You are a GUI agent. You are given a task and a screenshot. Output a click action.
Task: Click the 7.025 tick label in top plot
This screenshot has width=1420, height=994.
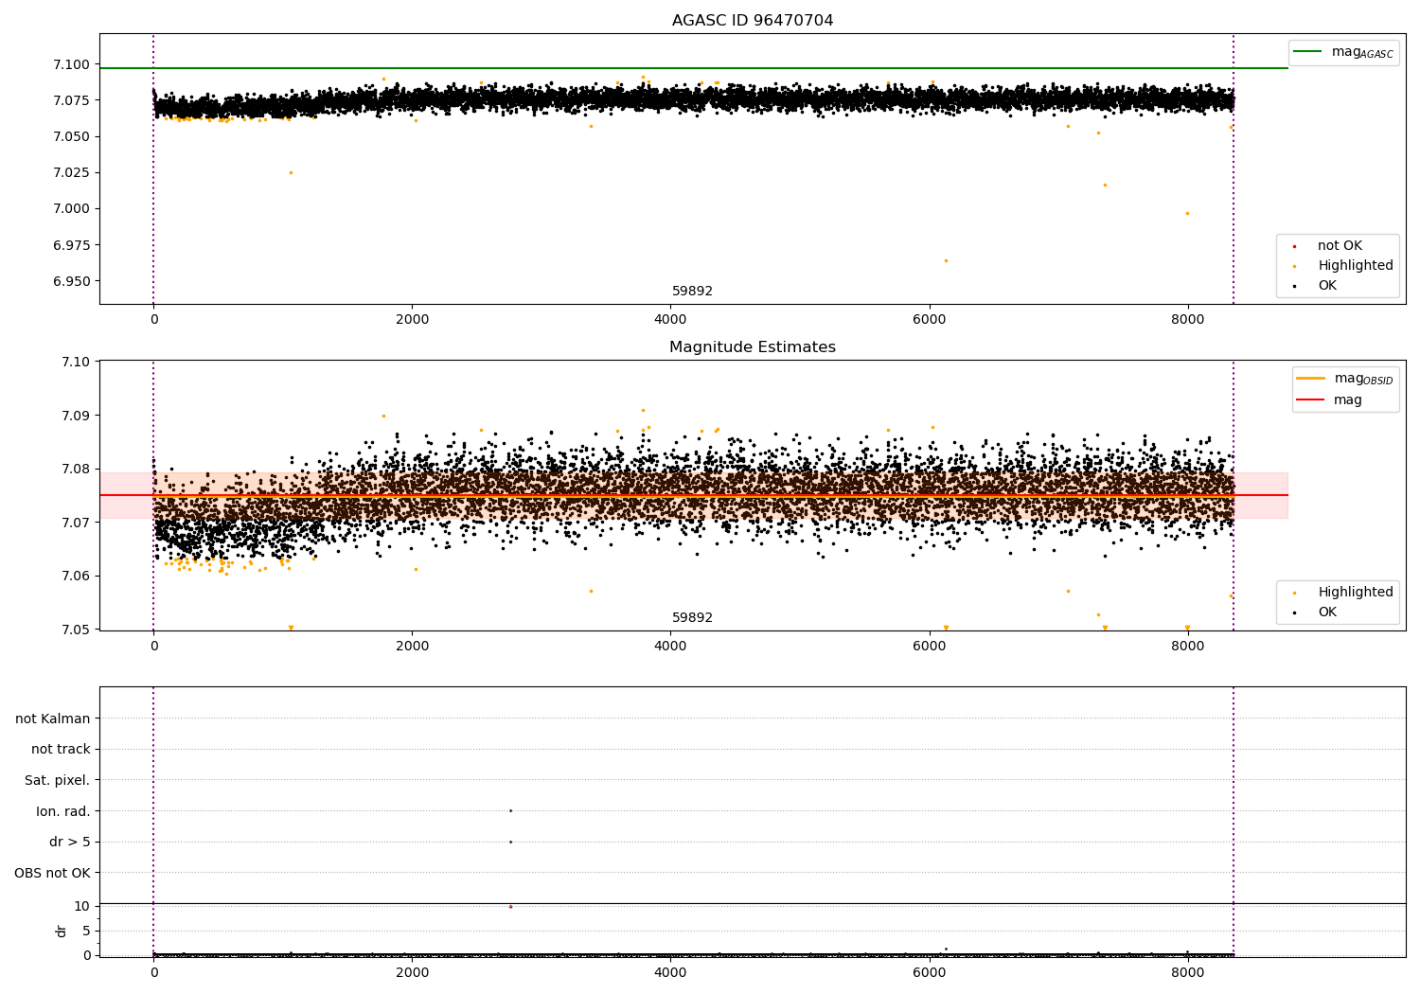click(71, 173)
